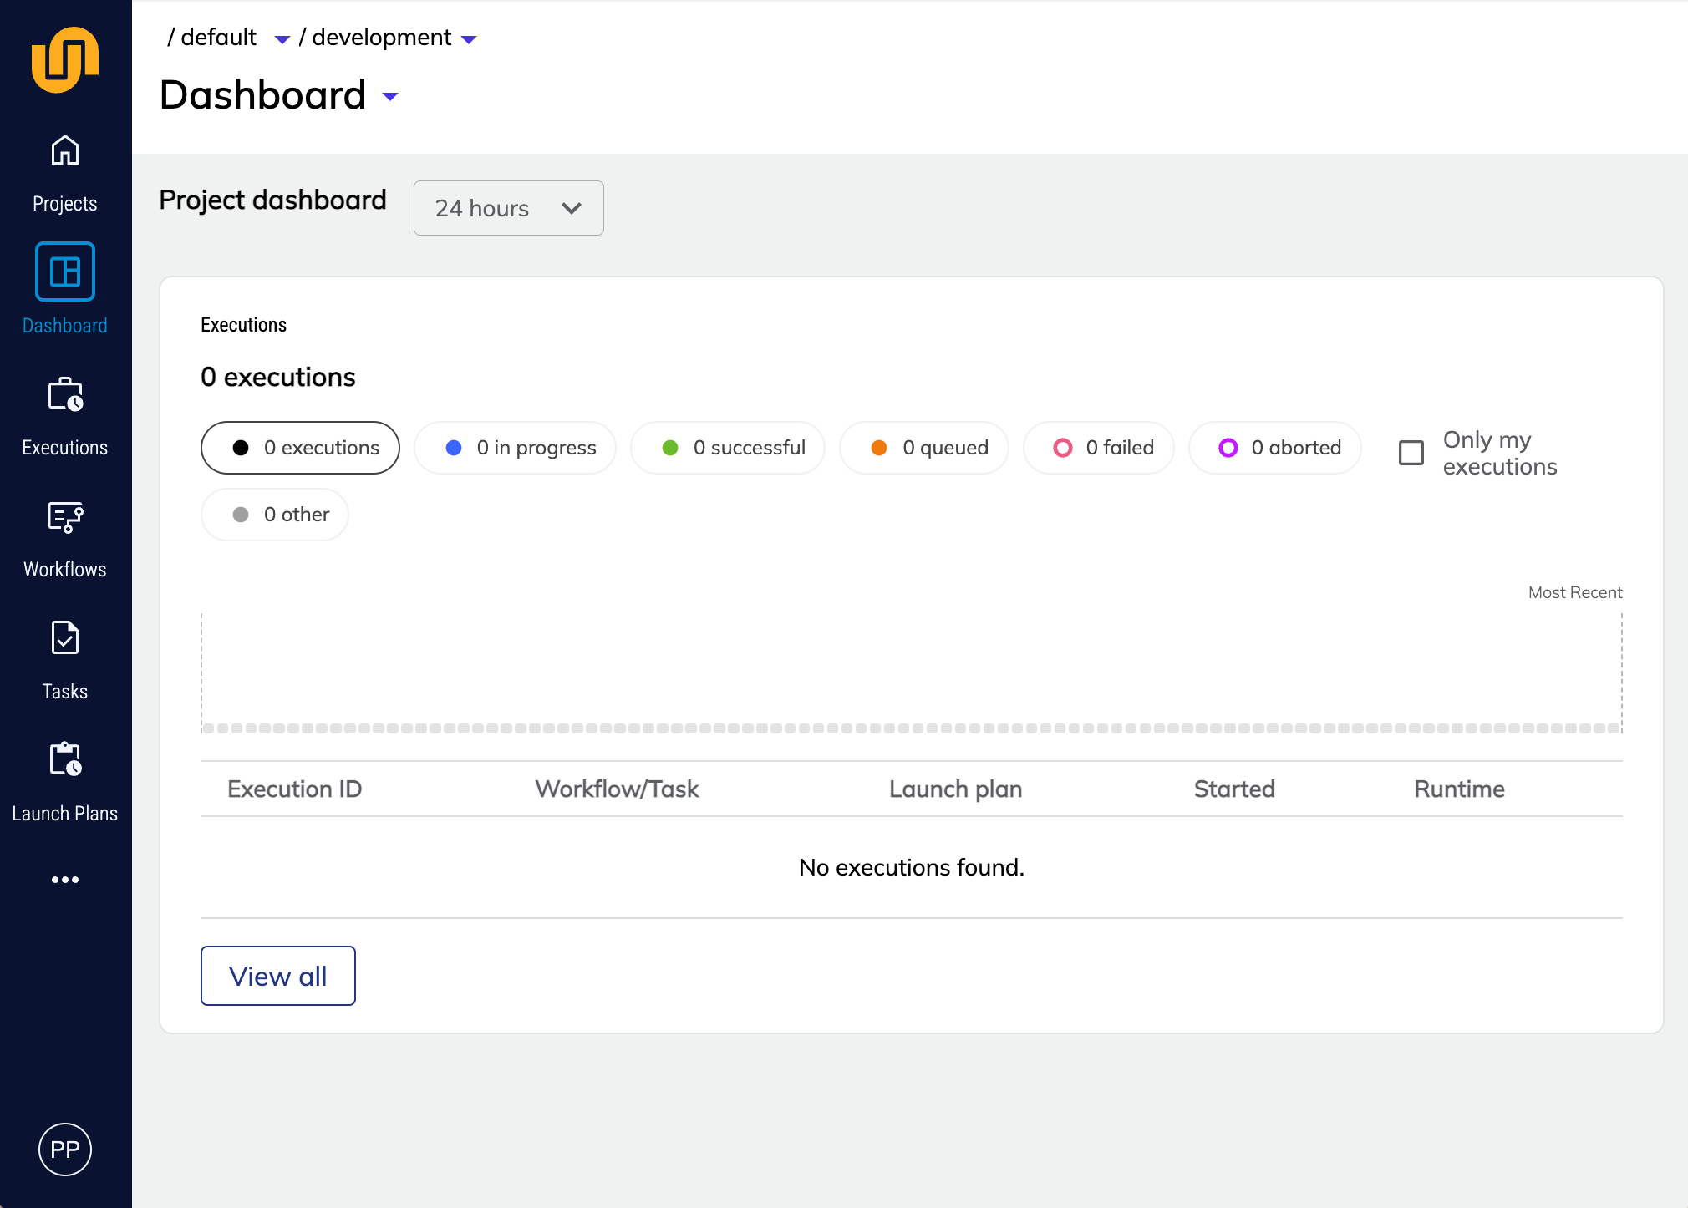
Task: Toggle the Only my executions checkbox
Action: (1411, 454)
